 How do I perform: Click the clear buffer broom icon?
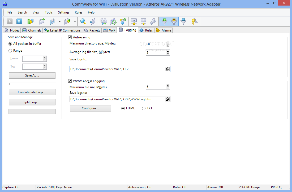pyautogui.click(x=67, y=21)
